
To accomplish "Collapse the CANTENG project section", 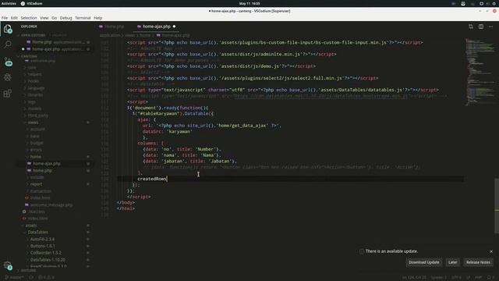I will (x=29, y=56).
